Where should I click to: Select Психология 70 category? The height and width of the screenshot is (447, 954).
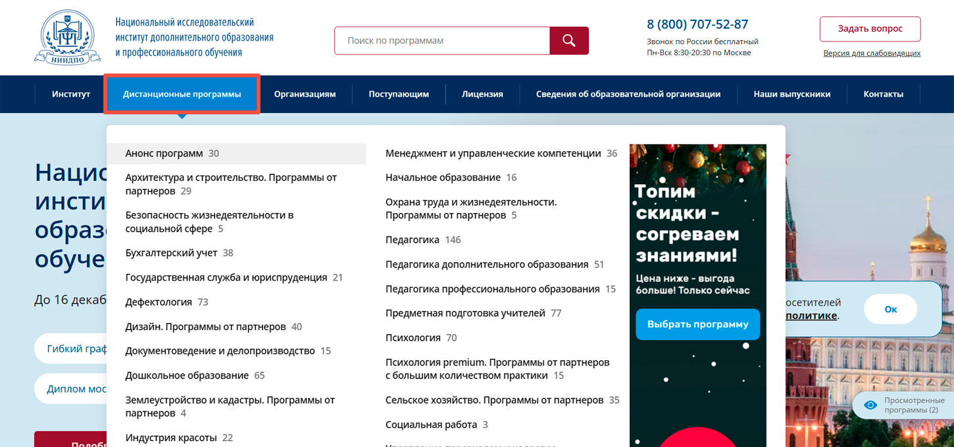421,338
